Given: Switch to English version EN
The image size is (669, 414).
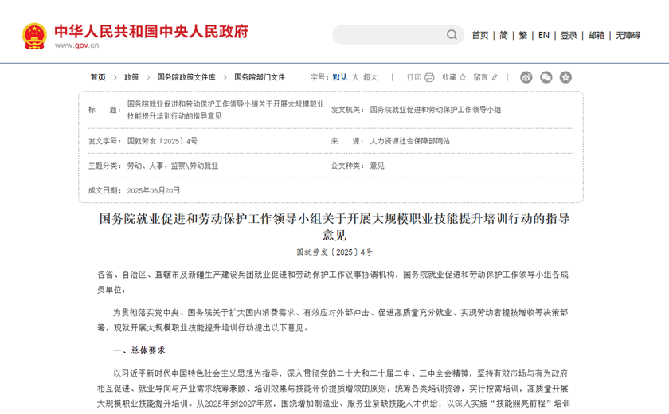Looking at the screenshot, I should (x=543, y=35).
